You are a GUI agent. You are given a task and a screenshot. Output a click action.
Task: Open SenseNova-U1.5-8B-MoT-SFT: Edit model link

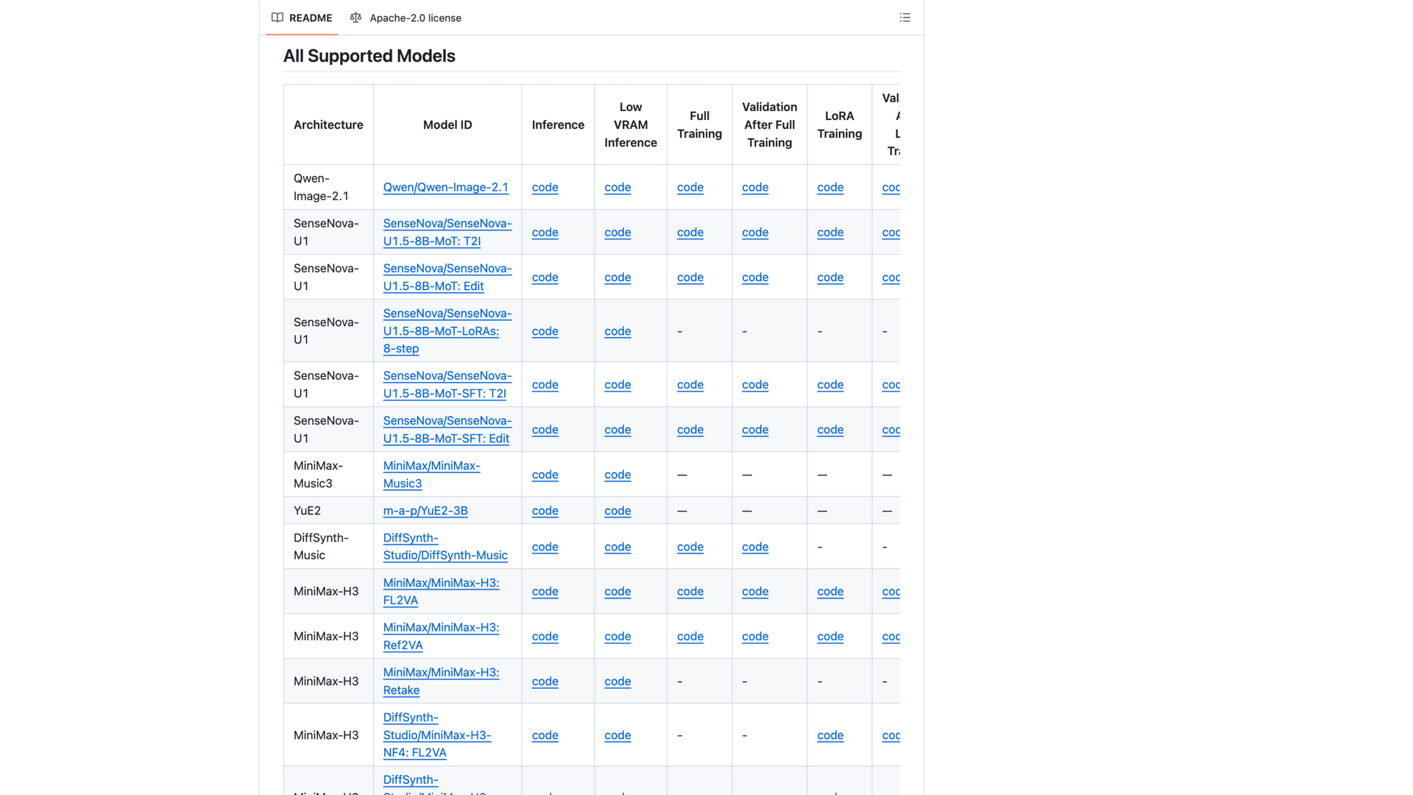[447, 429]
